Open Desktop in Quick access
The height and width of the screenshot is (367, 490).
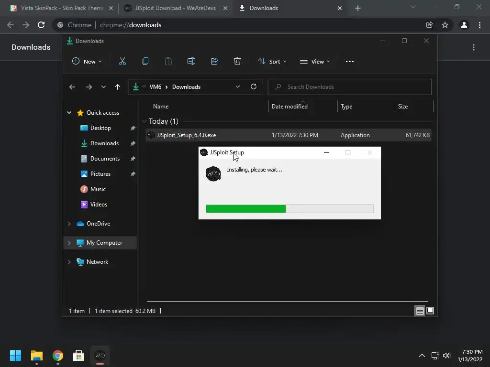(x=100, y=128)
